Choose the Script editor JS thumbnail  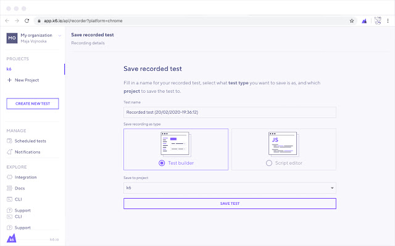[x=283, y=144]
